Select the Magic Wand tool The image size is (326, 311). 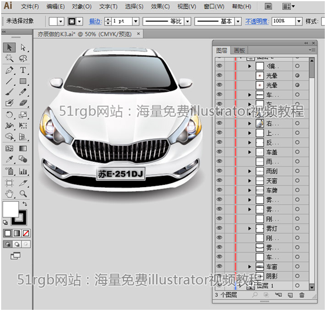click(9, 58)
